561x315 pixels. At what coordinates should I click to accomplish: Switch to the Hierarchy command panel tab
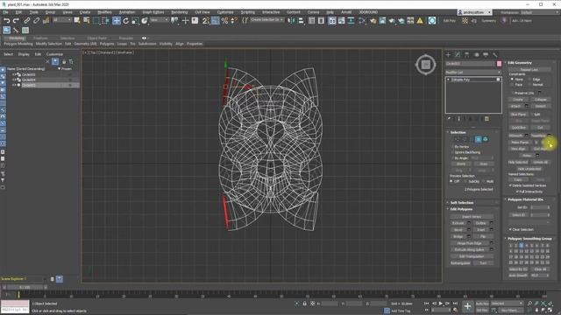467,54
